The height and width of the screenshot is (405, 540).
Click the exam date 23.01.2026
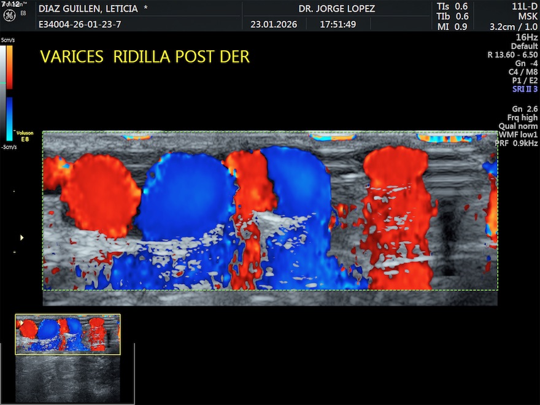pyautogui.click(x=274, y=25)
